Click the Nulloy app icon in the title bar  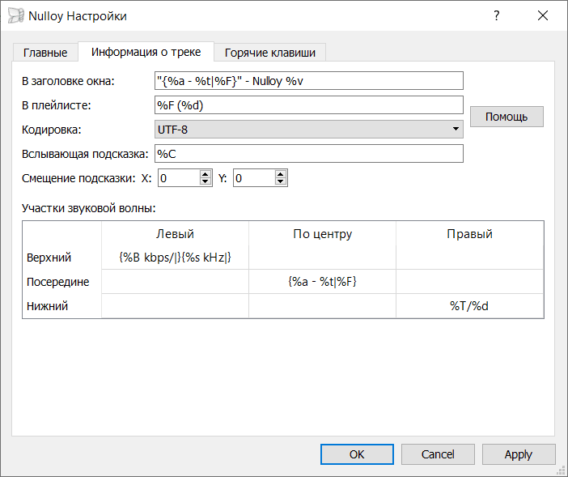(x=15, y=16)
